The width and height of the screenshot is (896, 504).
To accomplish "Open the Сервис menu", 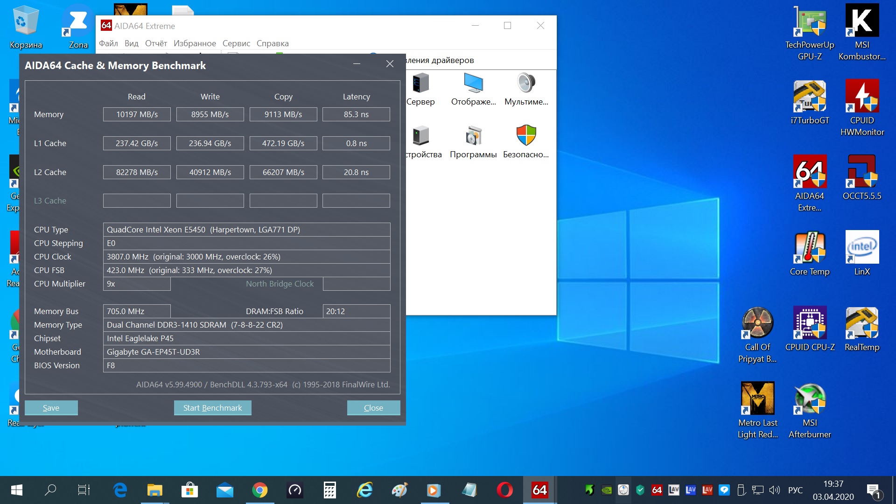I will [236, 43].
